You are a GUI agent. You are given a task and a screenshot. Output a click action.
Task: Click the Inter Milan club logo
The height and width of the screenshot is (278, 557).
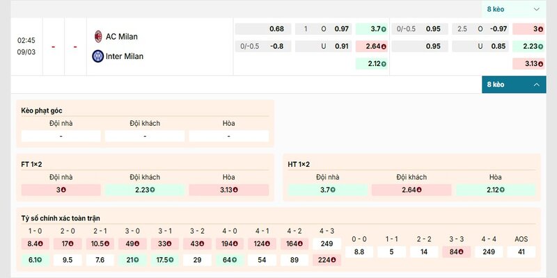coord(97,56)
